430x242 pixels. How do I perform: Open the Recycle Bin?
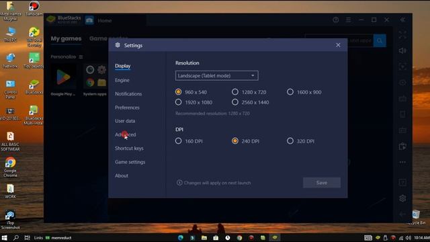coord(416,217)
